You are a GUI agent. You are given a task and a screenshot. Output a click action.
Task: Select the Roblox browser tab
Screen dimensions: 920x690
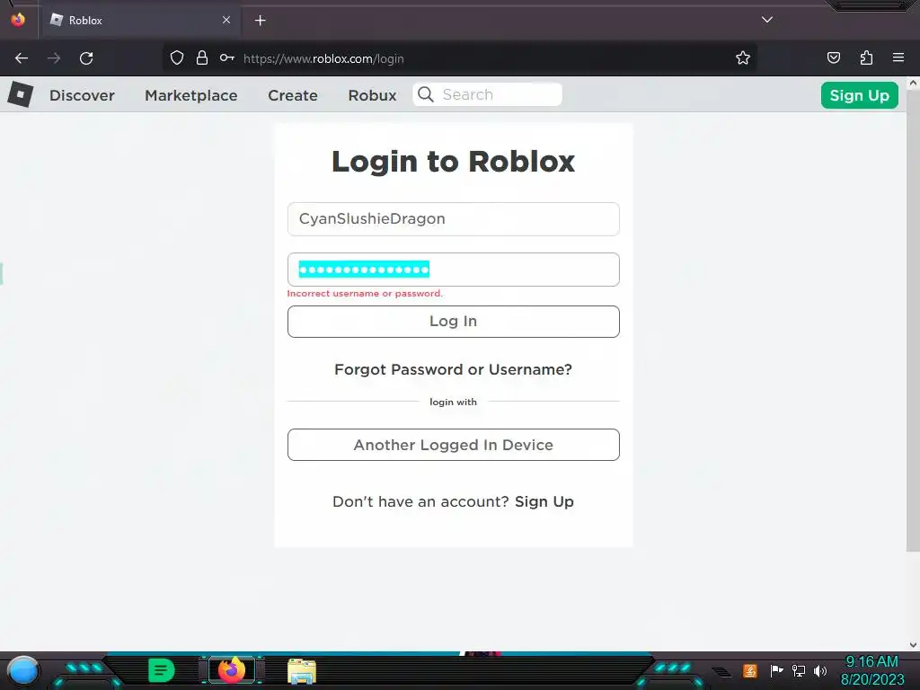pos(139,21)
